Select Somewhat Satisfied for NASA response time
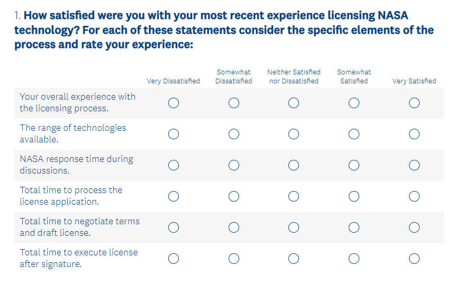 tap(354, 165)
